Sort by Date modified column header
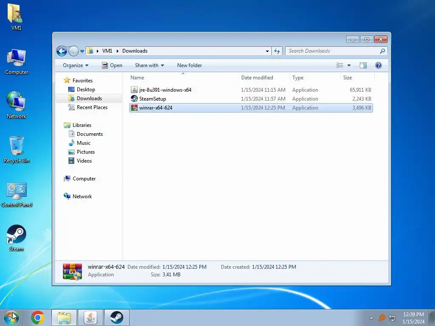Viewport: 435px width, 326px height. [x=264, y=78]
